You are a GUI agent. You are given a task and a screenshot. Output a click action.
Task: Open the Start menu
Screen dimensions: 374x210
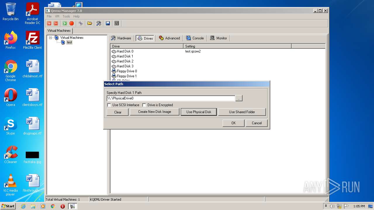[8, 206]
